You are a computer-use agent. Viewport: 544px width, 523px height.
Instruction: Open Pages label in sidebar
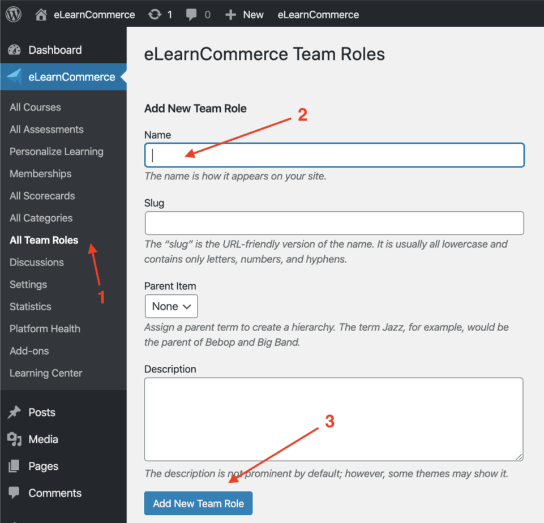point(44,466)
